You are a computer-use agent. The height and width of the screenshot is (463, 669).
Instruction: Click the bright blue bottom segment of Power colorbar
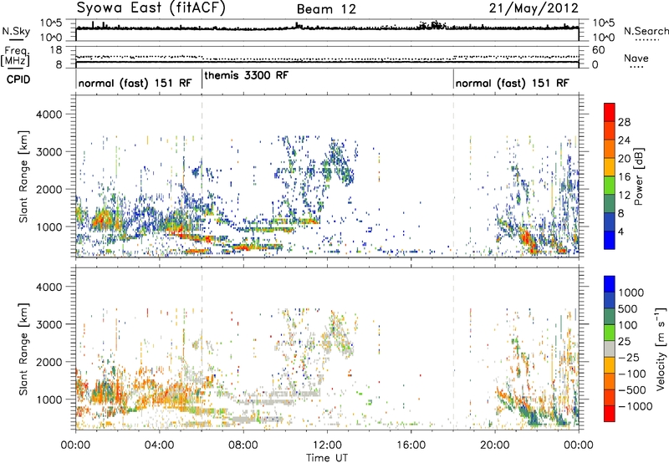pyautogui.click(x=610, y=240)
